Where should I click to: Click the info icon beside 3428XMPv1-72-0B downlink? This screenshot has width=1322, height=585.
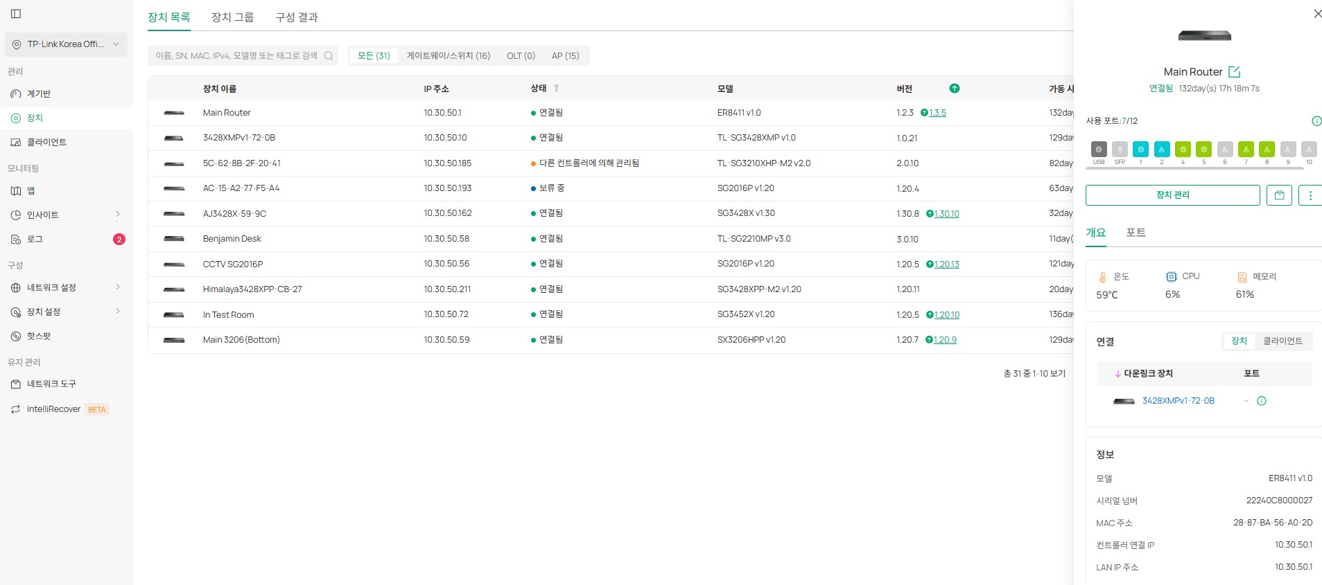click(x=1262, y=401)
